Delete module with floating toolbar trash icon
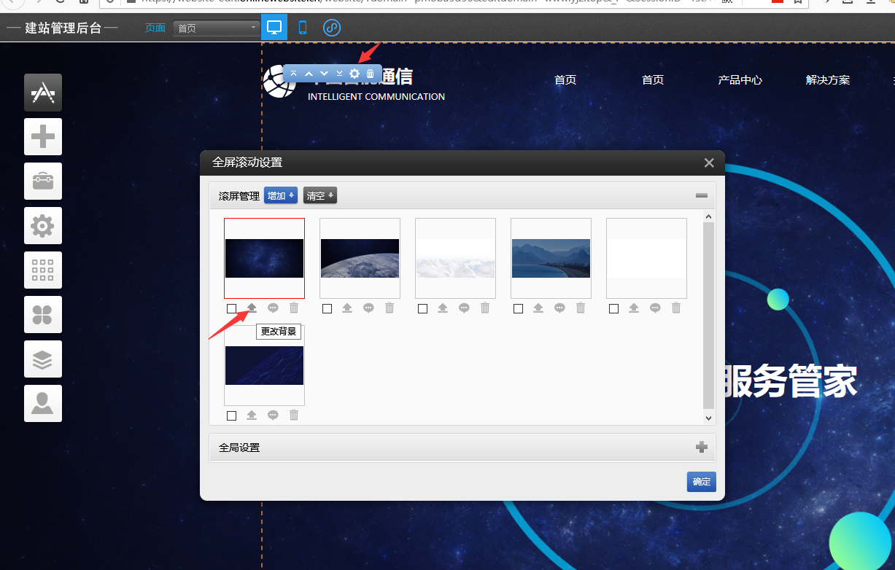 click(x=371, y=74)
